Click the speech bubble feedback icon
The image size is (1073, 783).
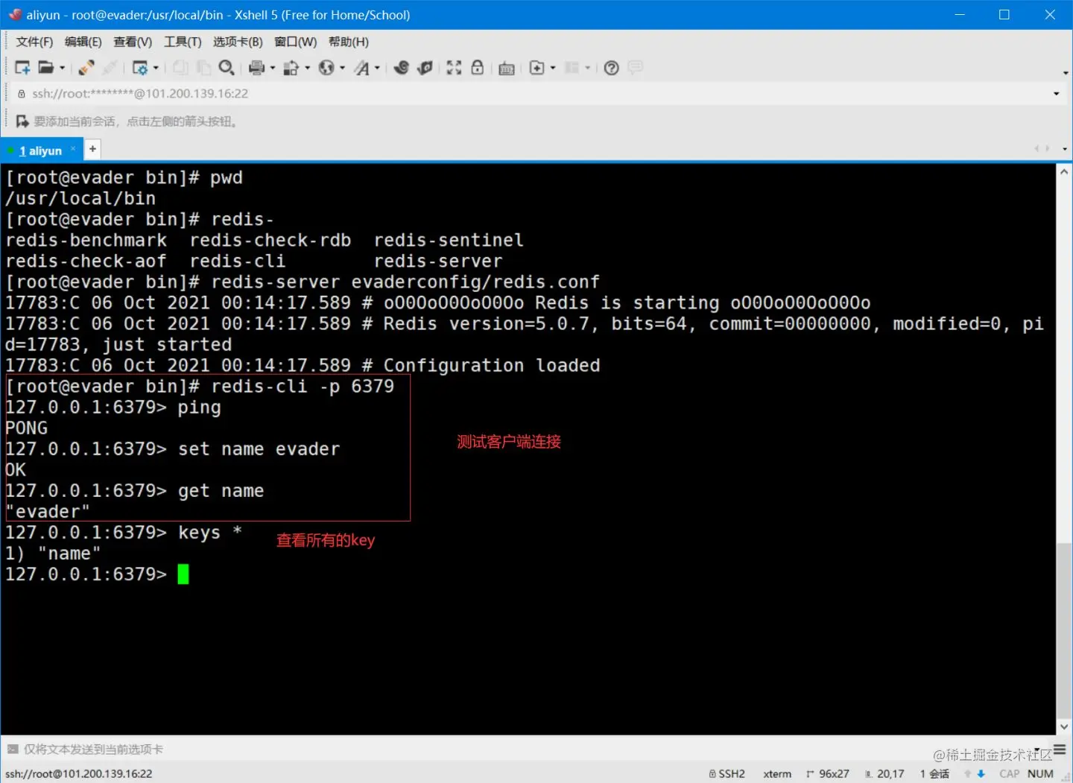point(635,68)
